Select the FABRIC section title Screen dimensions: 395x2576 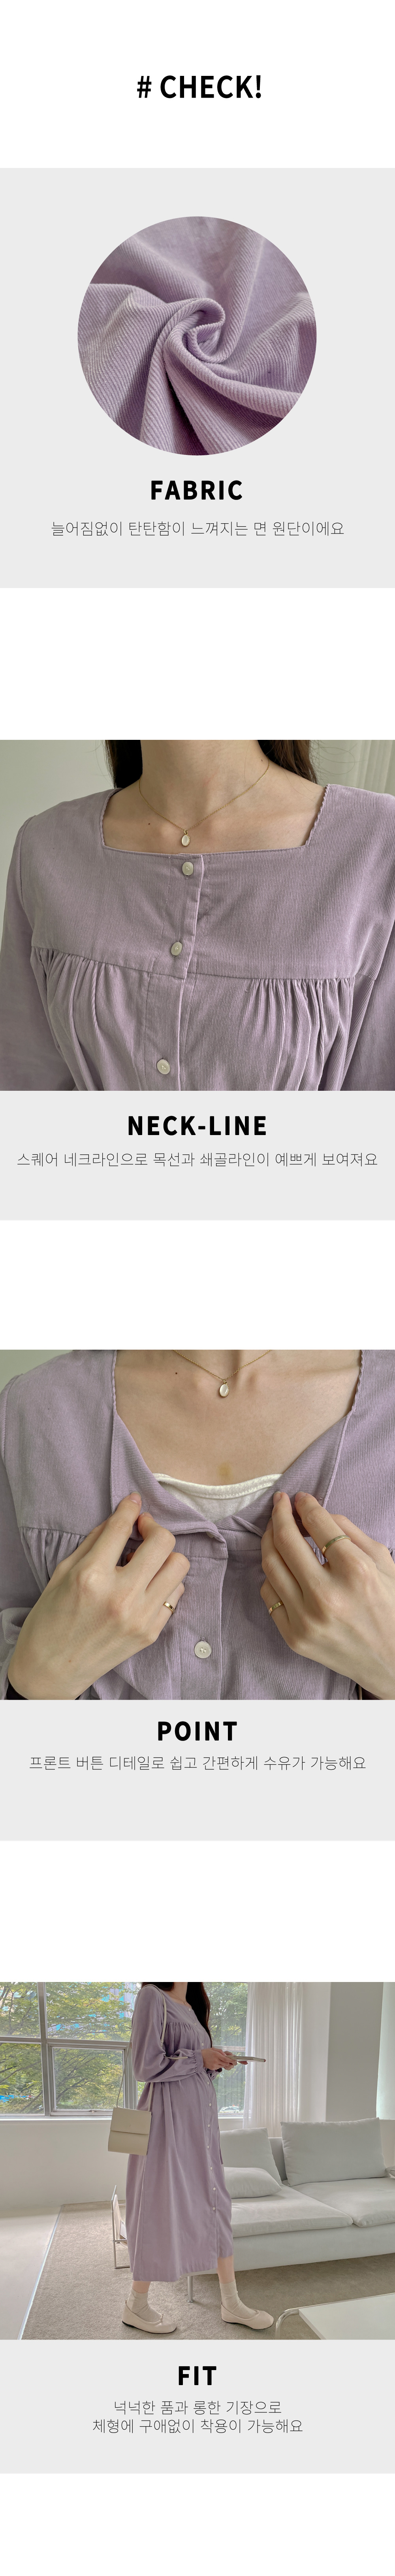[197, 490]
